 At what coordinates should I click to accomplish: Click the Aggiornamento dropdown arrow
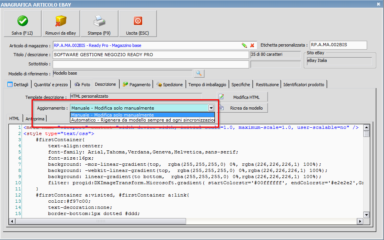coord(211,108)
